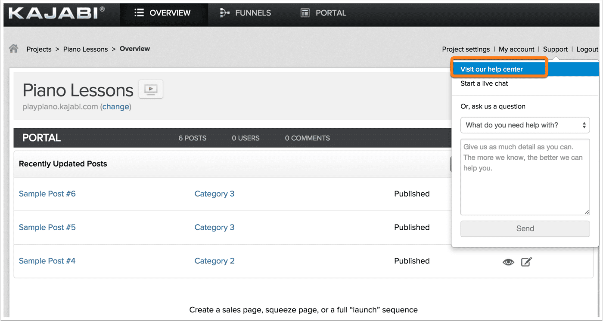Expand the 'What do you need help with?' dropdown
603x321 pixels.
coord(525,125)
